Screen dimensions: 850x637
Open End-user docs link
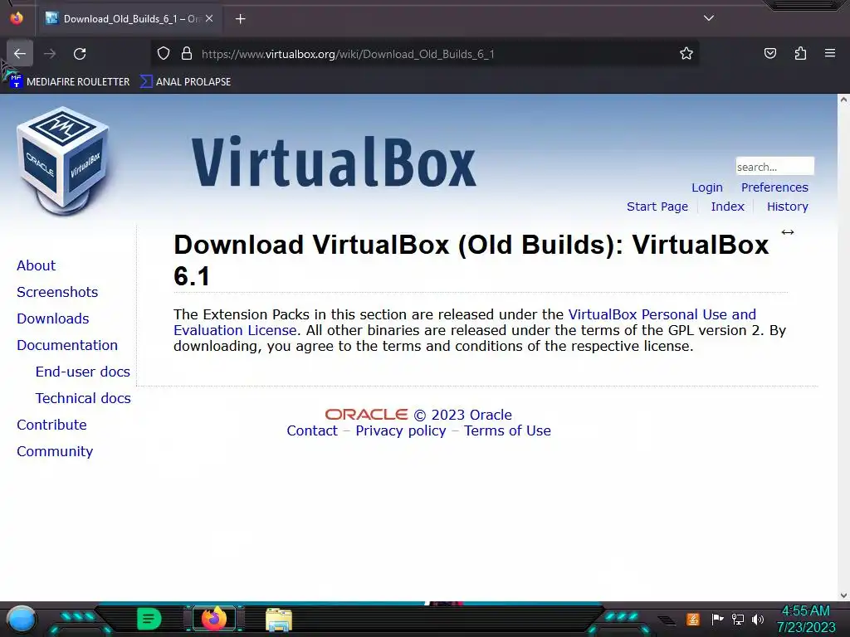[83, 372]
